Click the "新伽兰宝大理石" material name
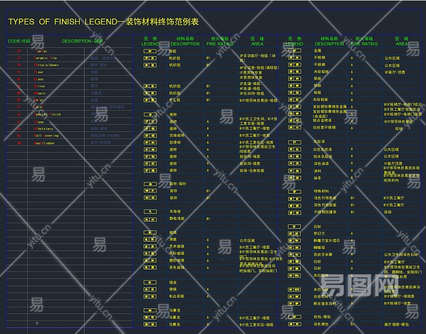The image size is (426, 334). coord(326,240)
